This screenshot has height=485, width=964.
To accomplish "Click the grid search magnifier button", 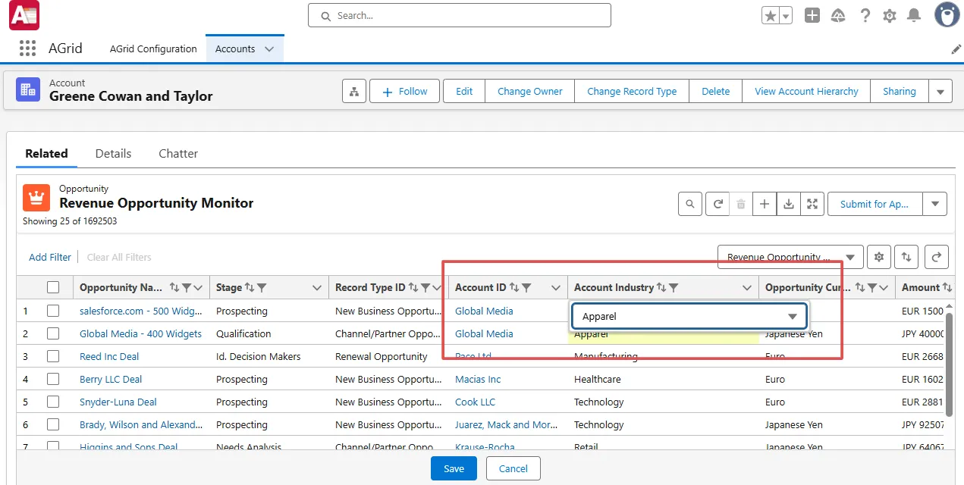I will pos(689,204).
